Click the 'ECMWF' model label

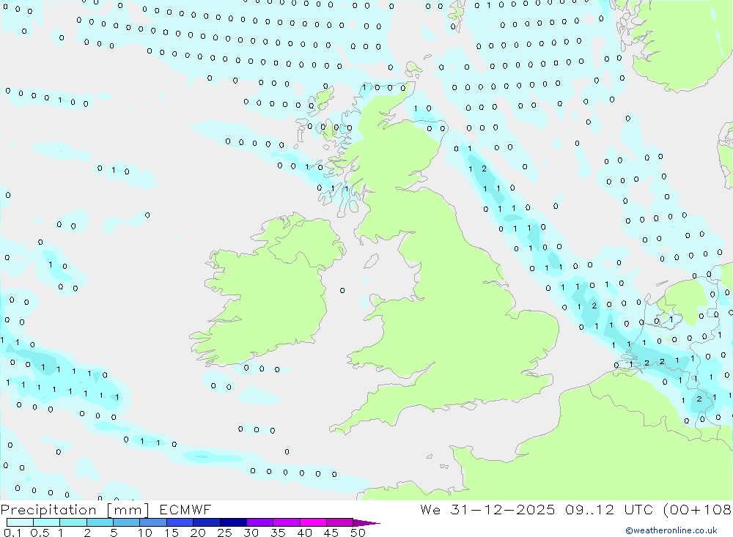pos(185,510)
